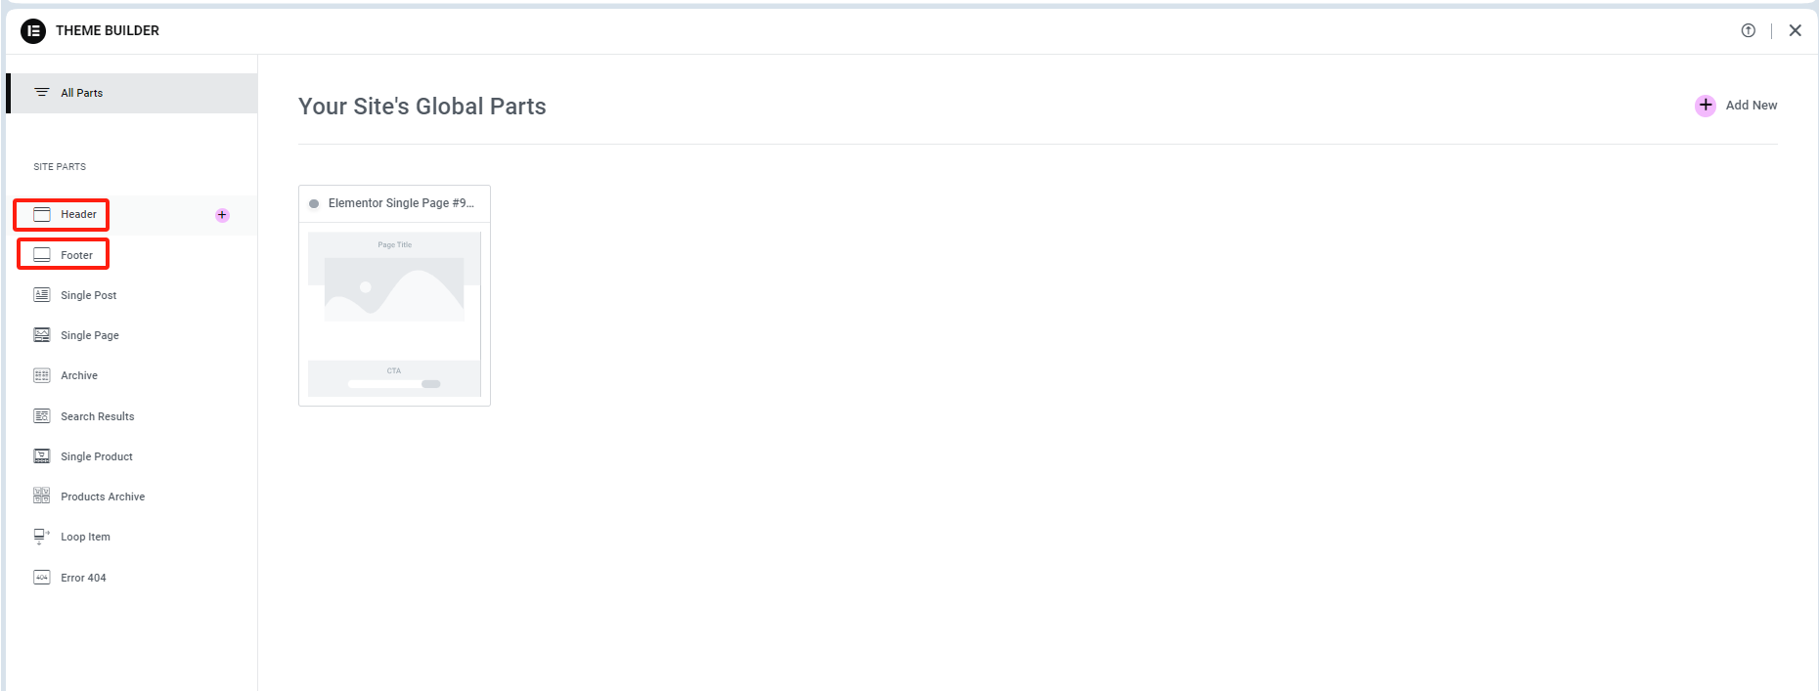Viewport: 1819px width, 691px height.
Task: Click the Footer part icon
Action: (x=42, y=255)
